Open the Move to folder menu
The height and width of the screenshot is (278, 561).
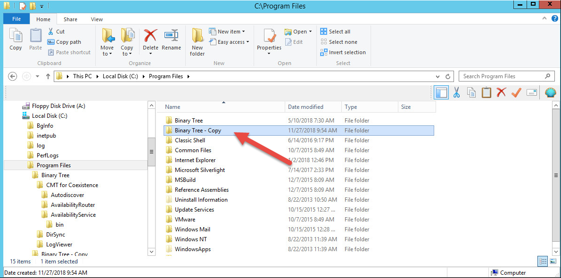point(107,42)
